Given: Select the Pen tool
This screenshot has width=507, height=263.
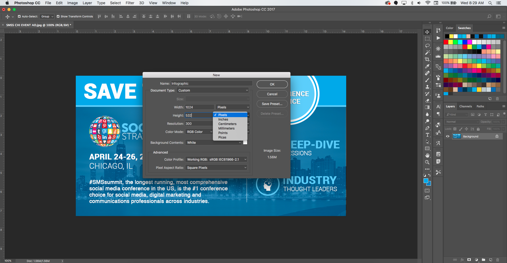Looking at the screenshot, I should (427, 128).
